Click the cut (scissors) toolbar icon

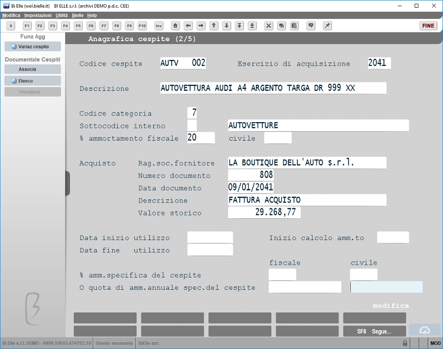click(x=269, y=26)
